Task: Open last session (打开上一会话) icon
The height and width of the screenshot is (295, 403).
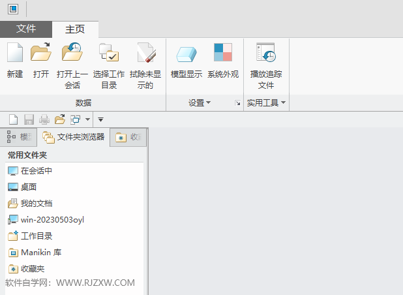Action: [72, 52]
